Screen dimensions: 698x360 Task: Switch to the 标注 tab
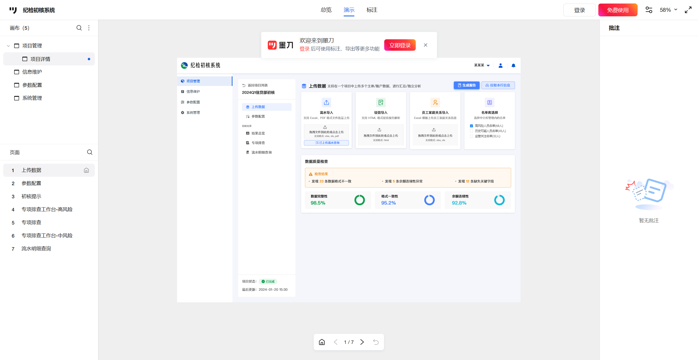[372, 10]
